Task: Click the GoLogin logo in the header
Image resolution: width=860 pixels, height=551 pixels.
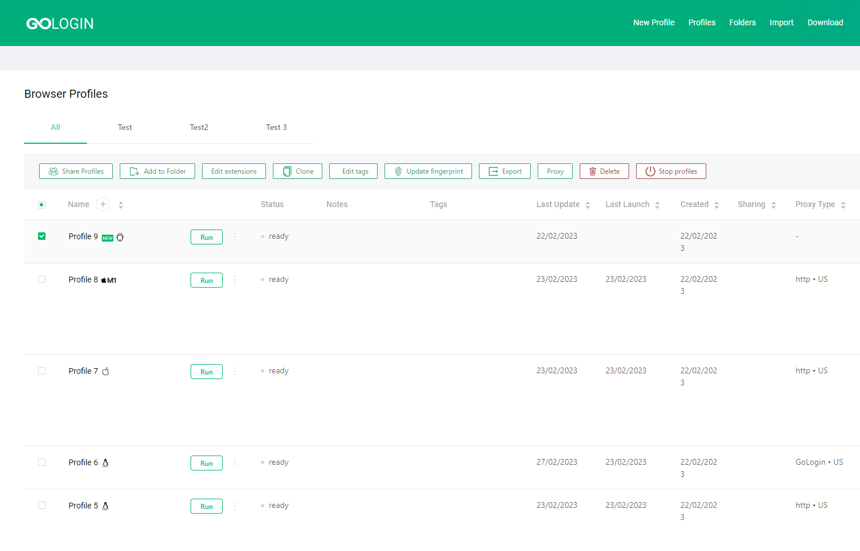Action: [x=59, y=23]
